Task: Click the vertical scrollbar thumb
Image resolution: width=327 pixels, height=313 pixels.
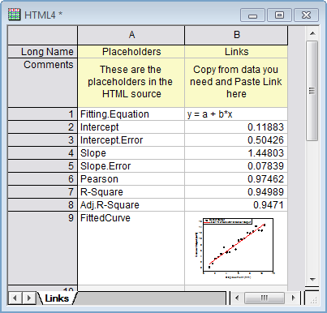Action: click(x=312, y=91)
